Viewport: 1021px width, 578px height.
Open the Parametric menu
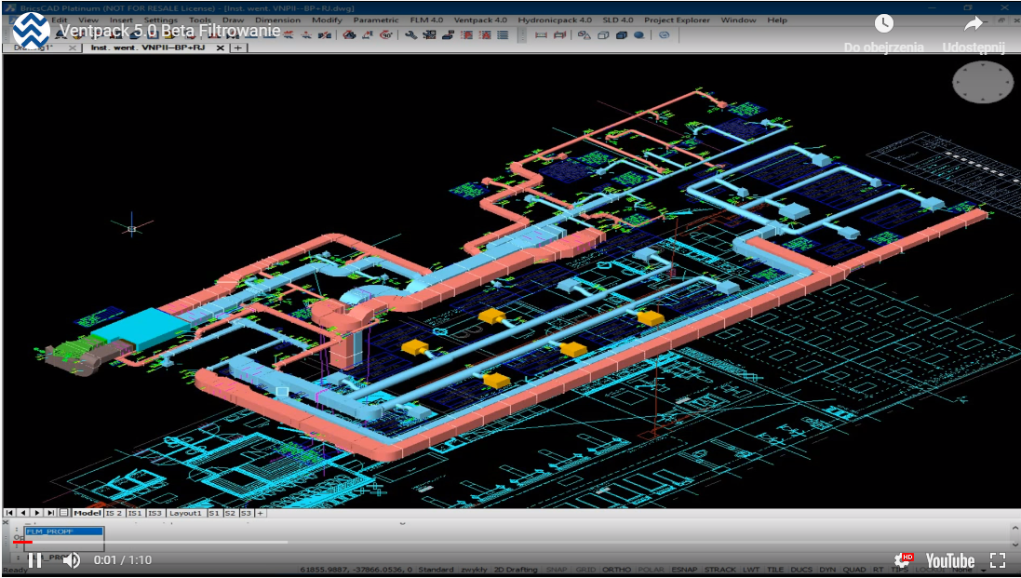[375, 20]
